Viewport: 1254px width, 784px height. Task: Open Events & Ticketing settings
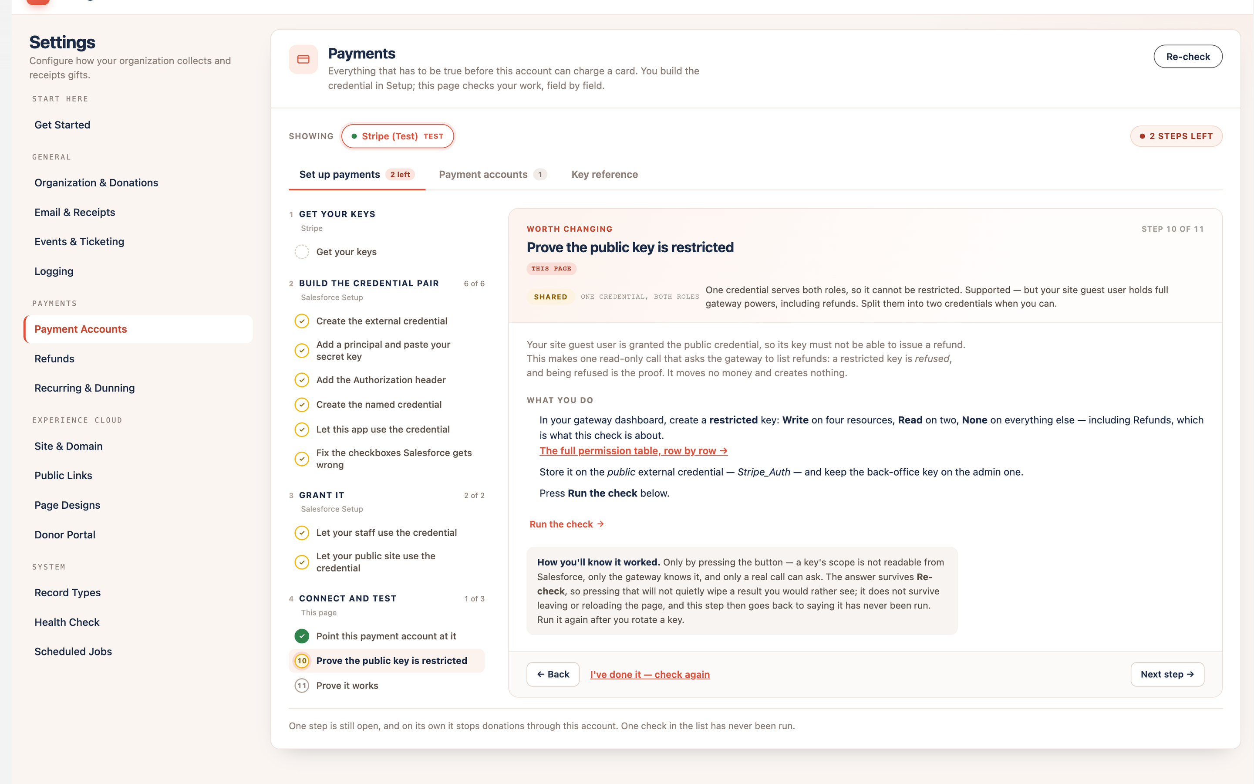click(x=138, y=242)
